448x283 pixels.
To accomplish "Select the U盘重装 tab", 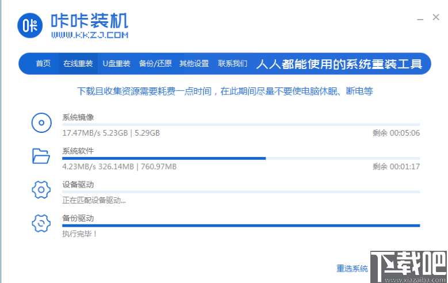I will [x=117, y=64].
